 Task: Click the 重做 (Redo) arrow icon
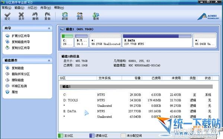(48, 14)
